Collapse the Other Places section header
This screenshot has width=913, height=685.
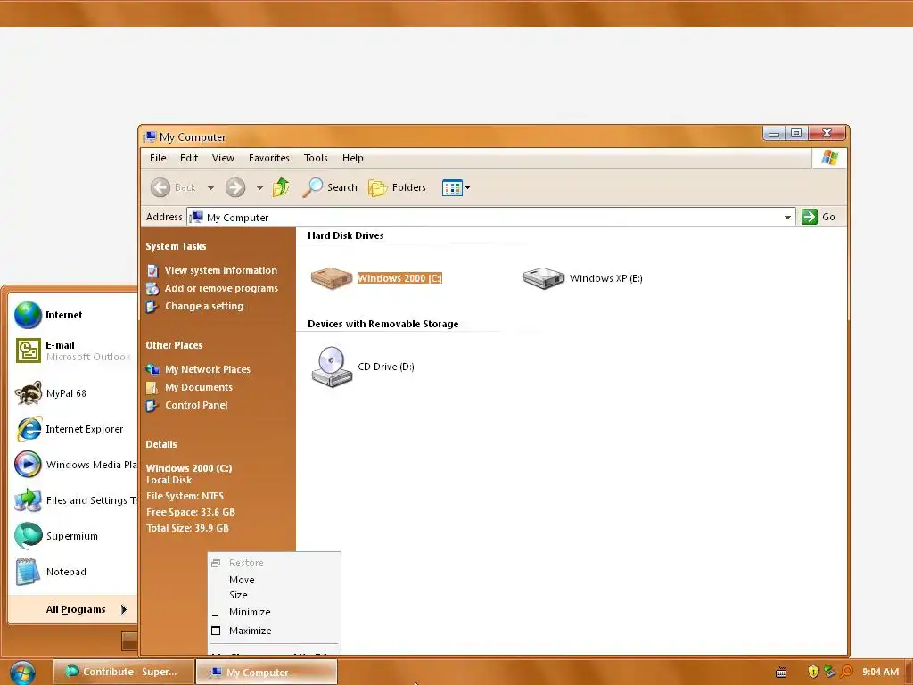pyautogui.click(x=174, y=345)
